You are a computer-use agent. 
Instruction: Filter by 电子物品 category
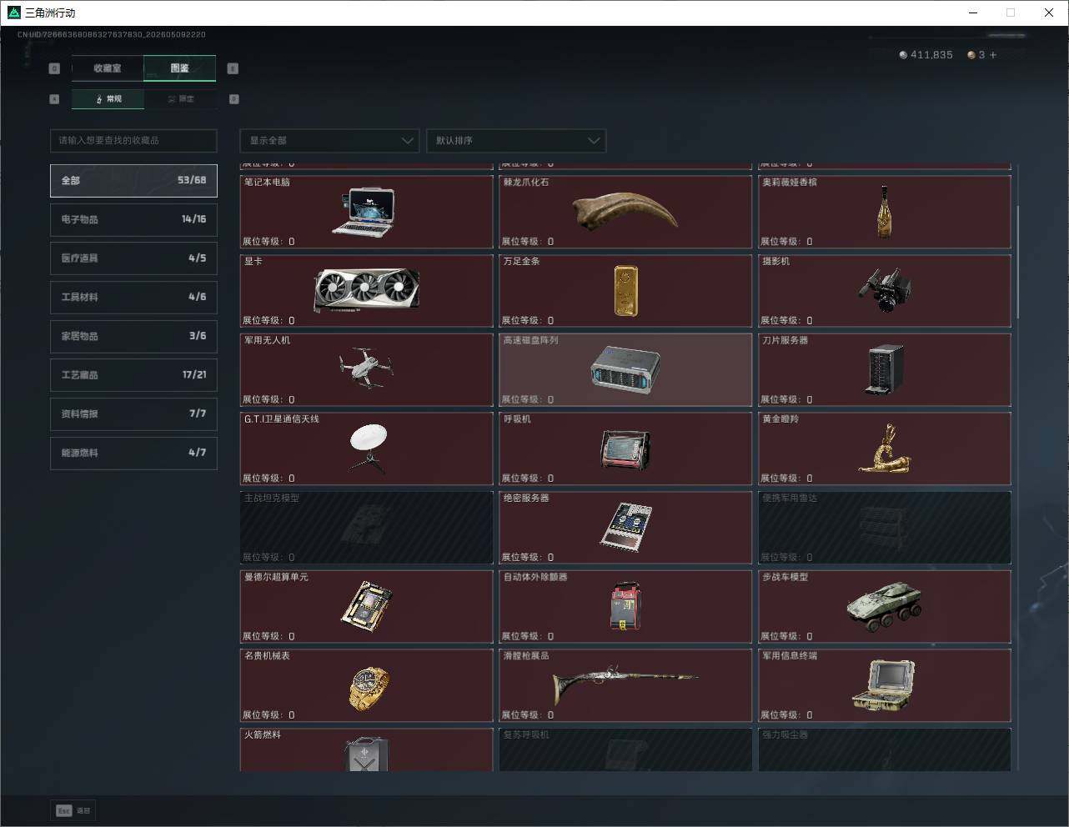pos(133,219)
